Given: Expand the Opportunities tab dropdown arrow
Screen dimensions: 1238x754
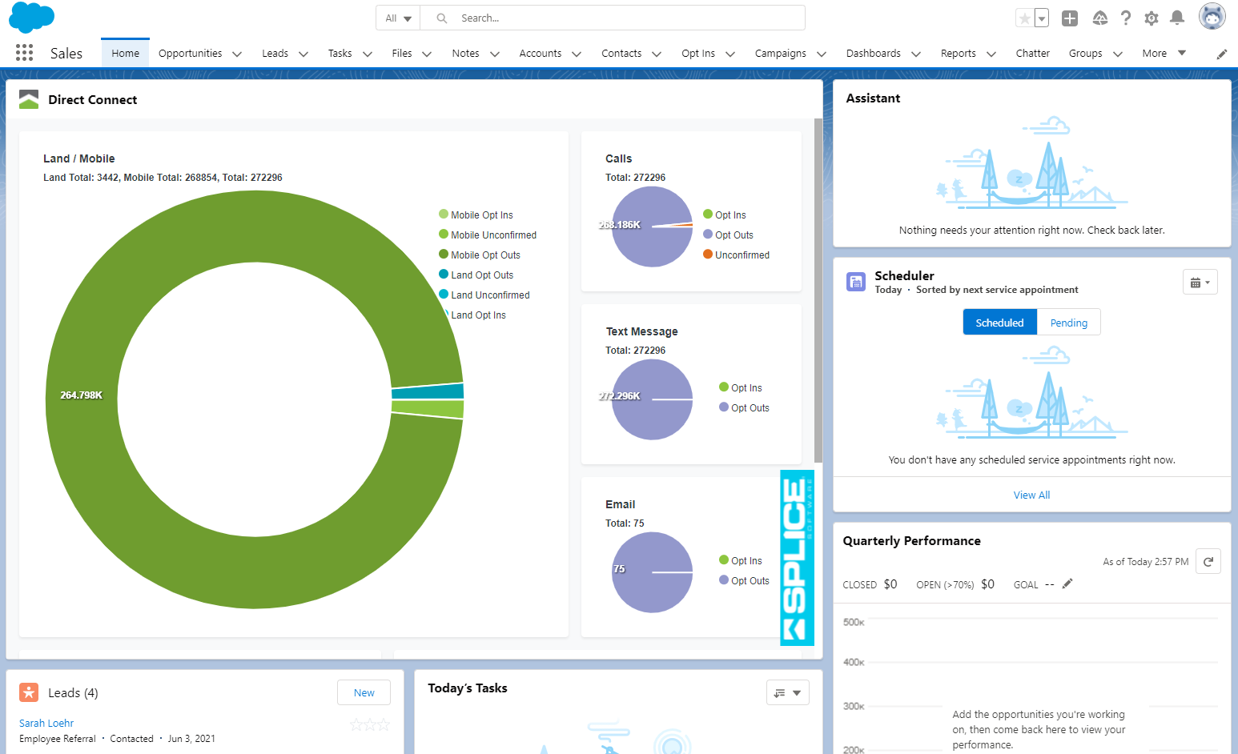Looking at the screenshot, I should 237,54.
